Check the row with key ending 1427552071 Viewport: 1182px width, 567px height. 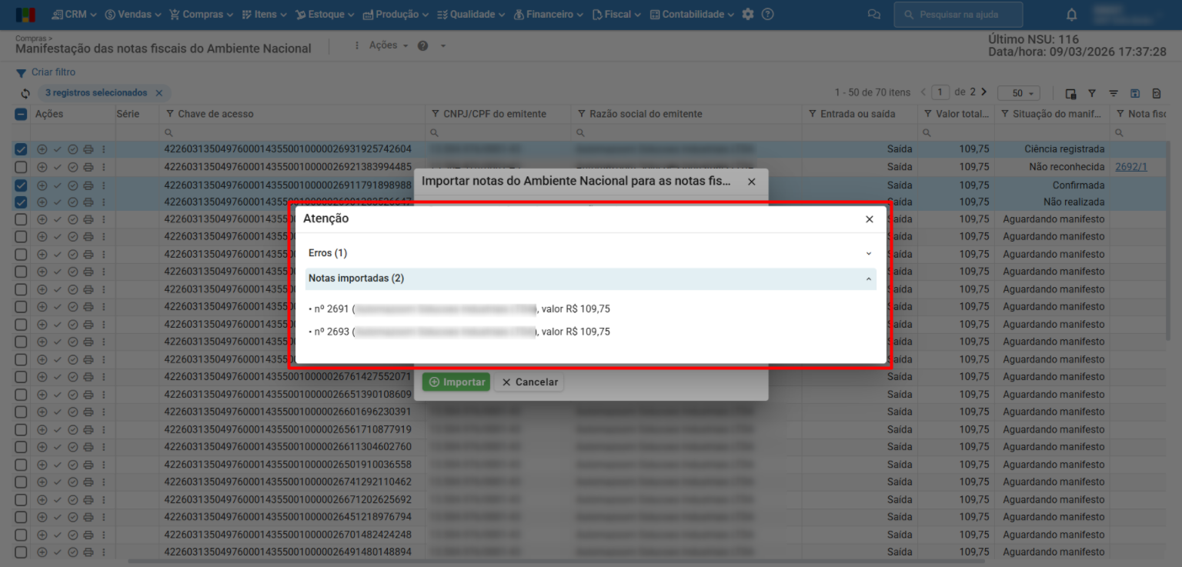(x=21, y=377)
